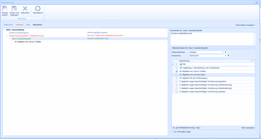Switch to the Ziele tab
The image size is (261, 139).
[x=28, y=25]
